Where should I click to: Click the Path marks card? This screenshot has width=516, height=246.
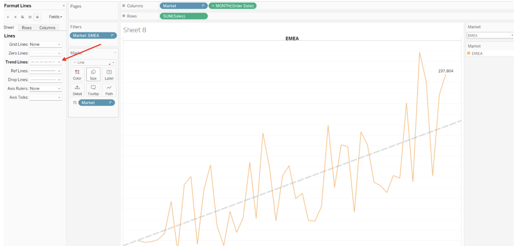click(x=109, y=90)
